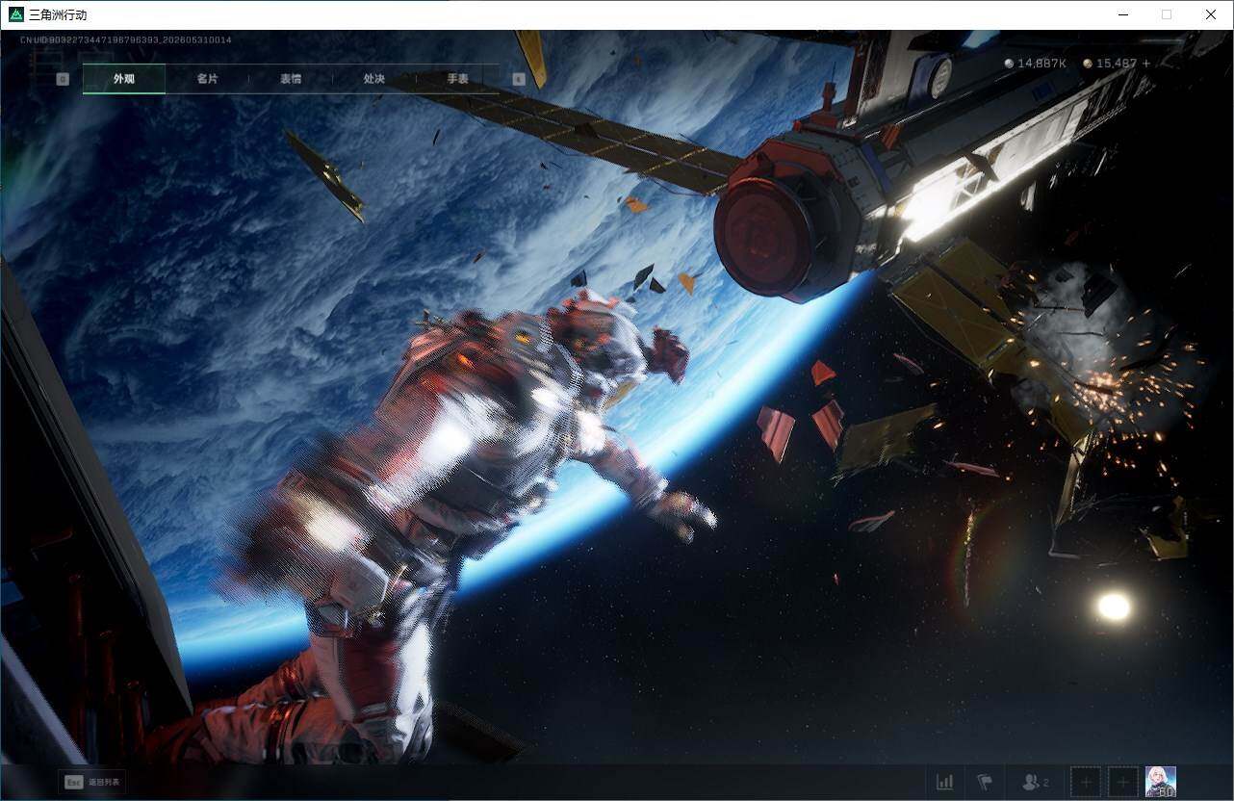Invite a teammate via second plus slot
The image size is (1234, 801).
click(x=1123, y=782)
